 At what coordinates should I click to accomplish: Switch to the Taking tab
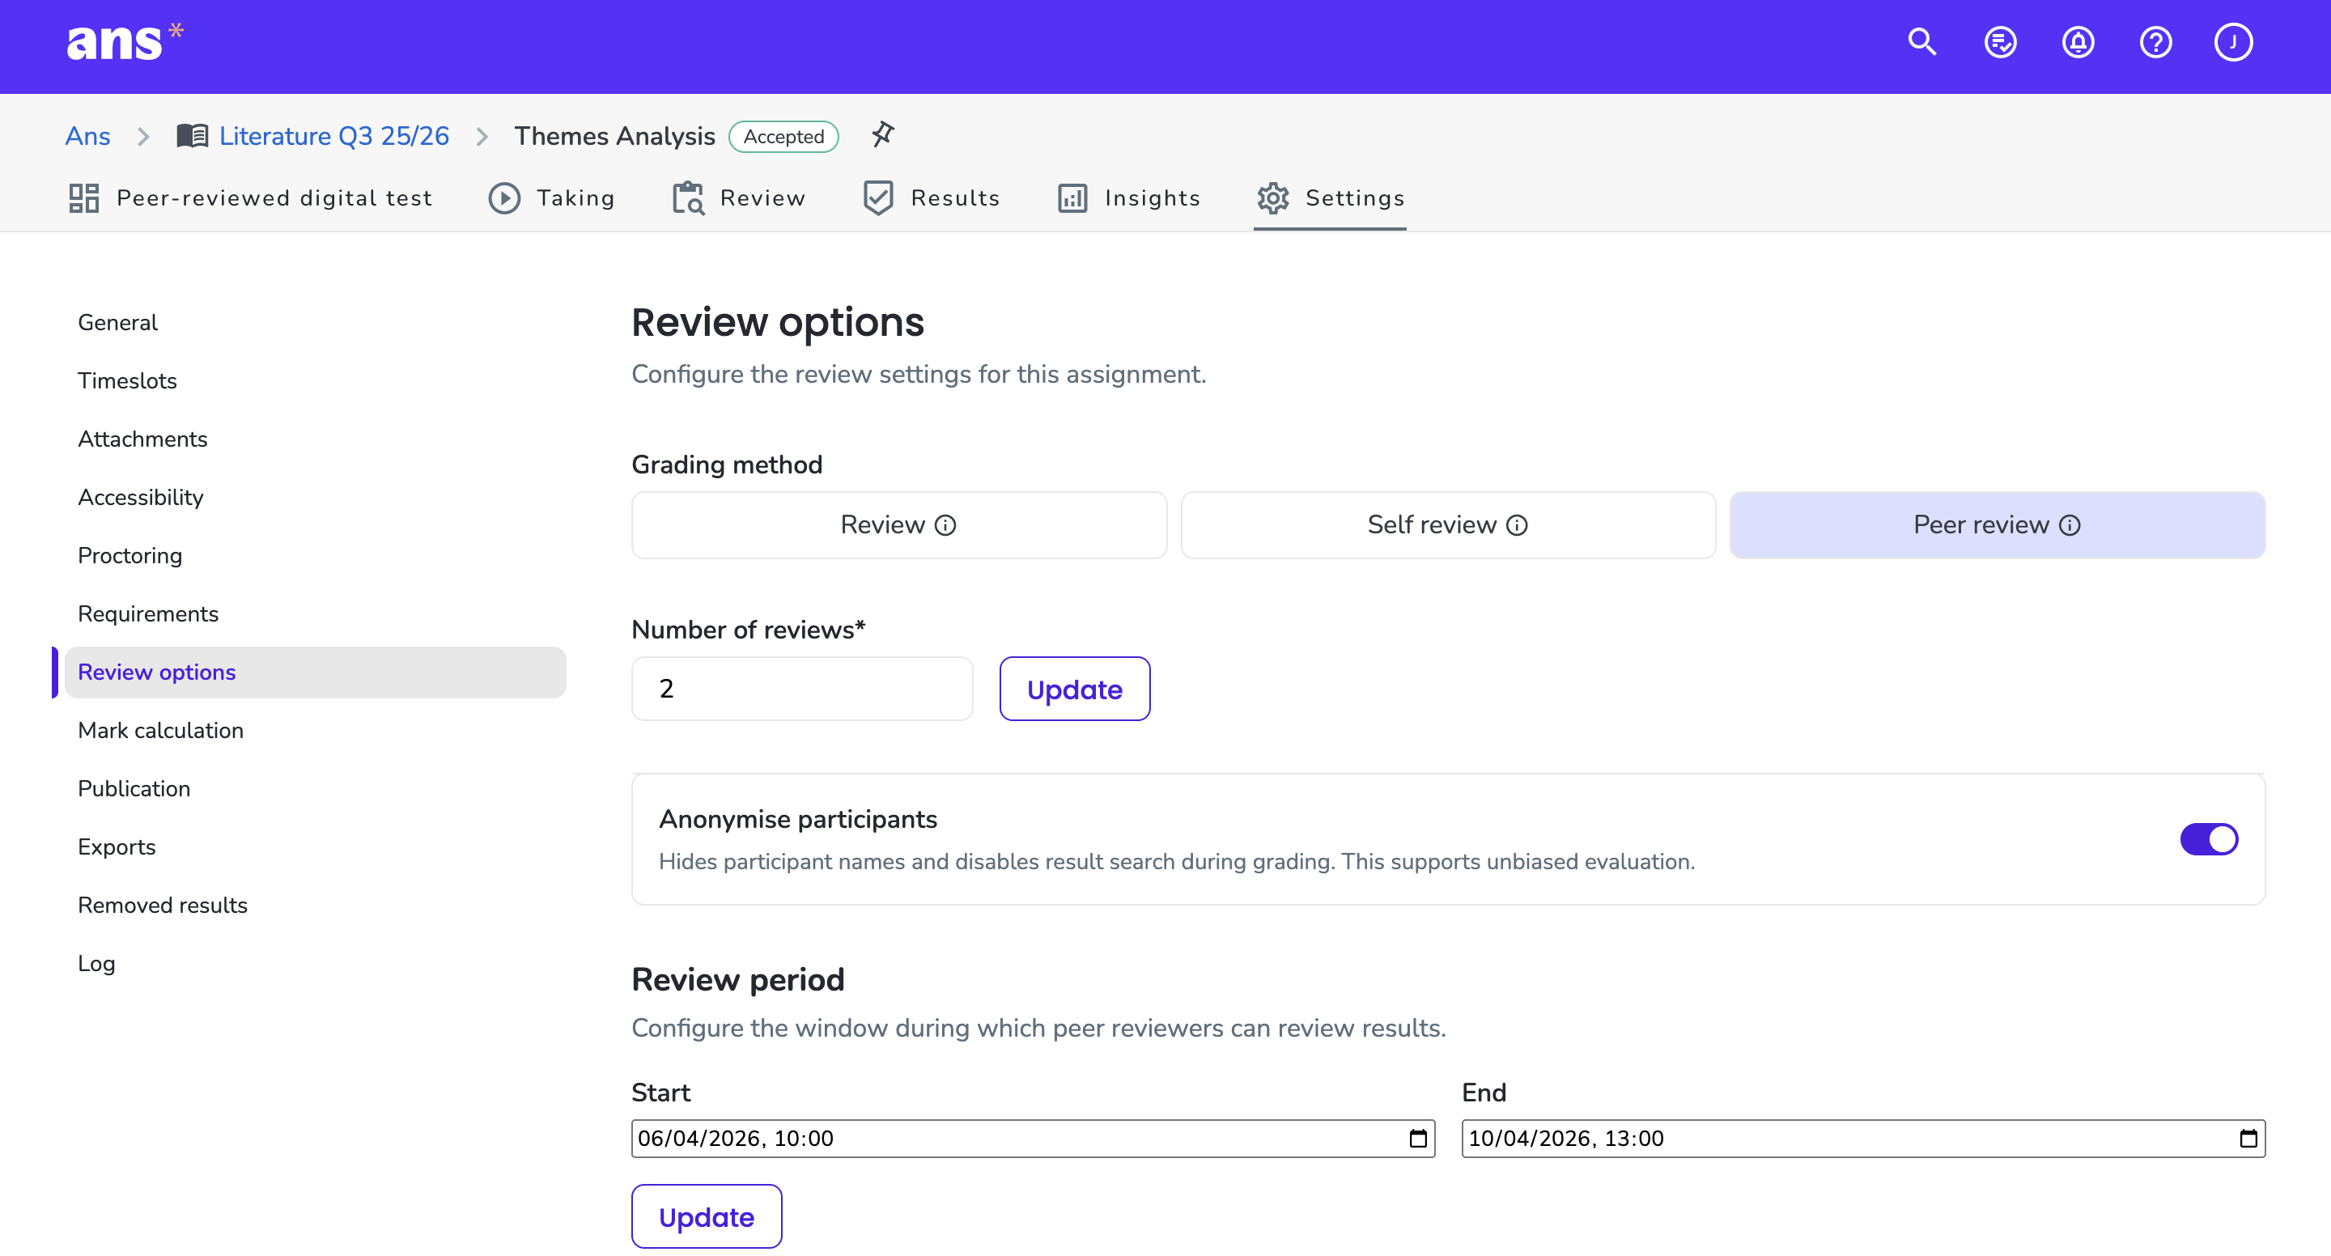pyautogui.click(x=552, y=198)
